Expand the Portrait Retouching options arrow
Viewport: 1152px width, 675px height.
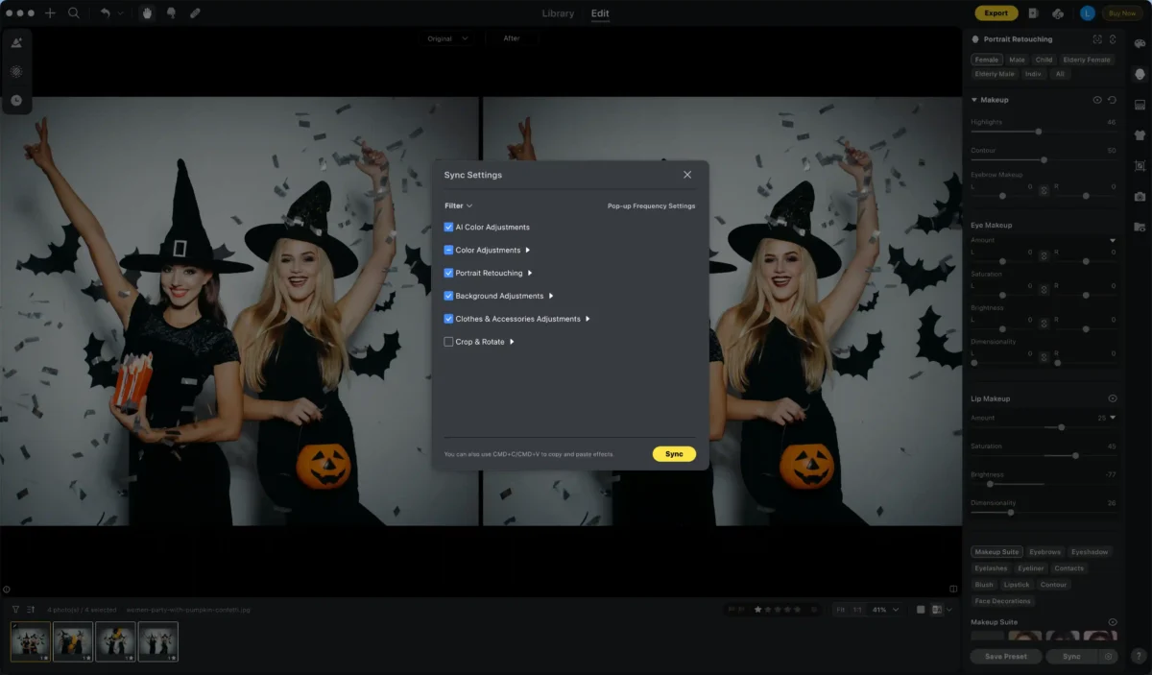(529, 273)
